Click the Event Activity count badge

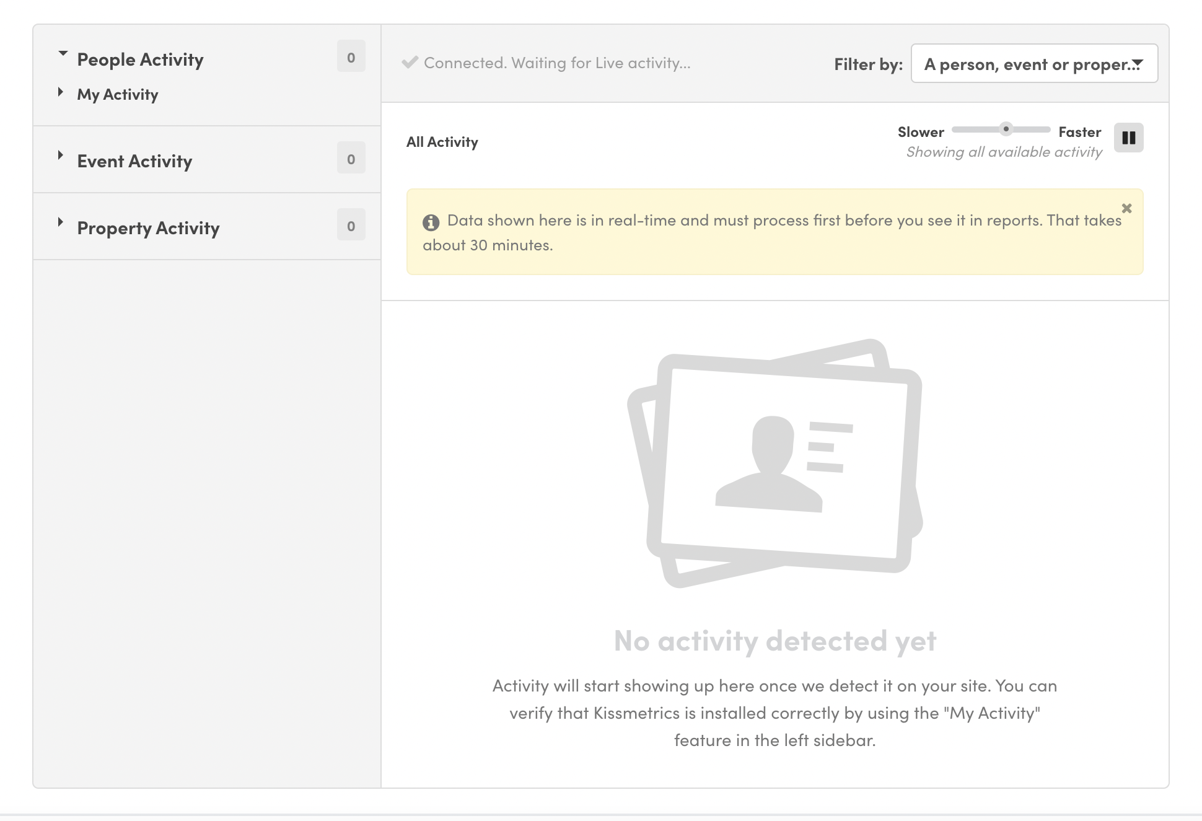tap(351, 159)
